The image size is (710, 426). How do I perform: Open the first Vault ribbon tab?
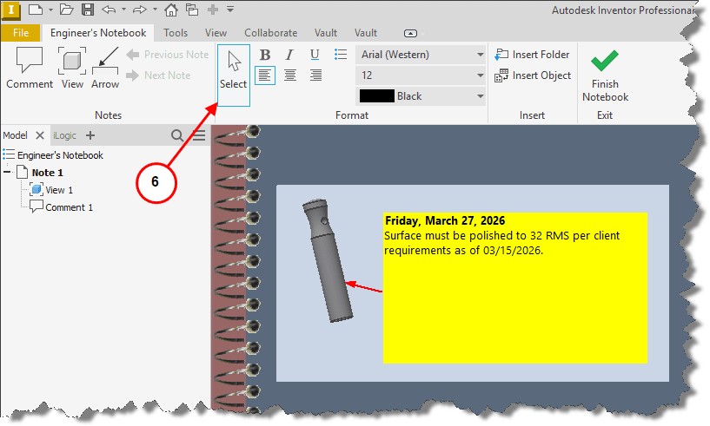click(x=326, y=33)
